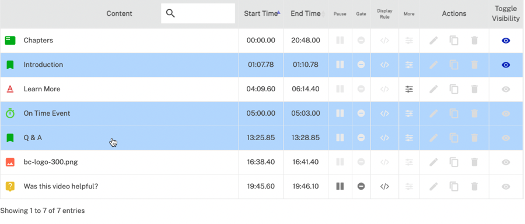Click the Content column header
Viewport: 525px width, 224px height.
pos(119,14)
